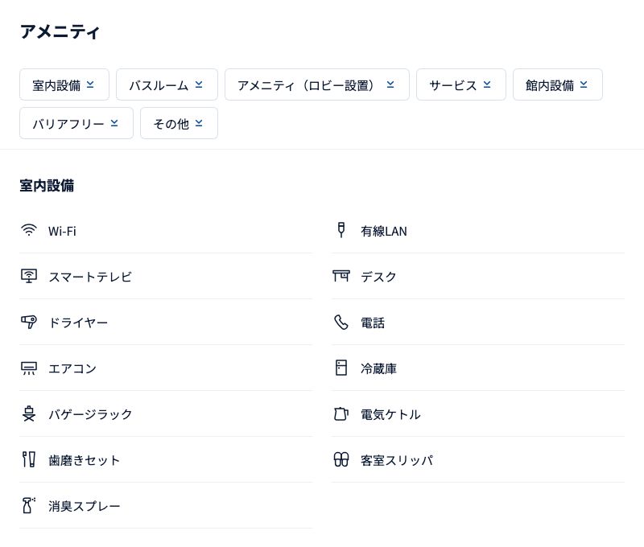
Task: Click the 電気ケトル label
Action: pos(390,414)
